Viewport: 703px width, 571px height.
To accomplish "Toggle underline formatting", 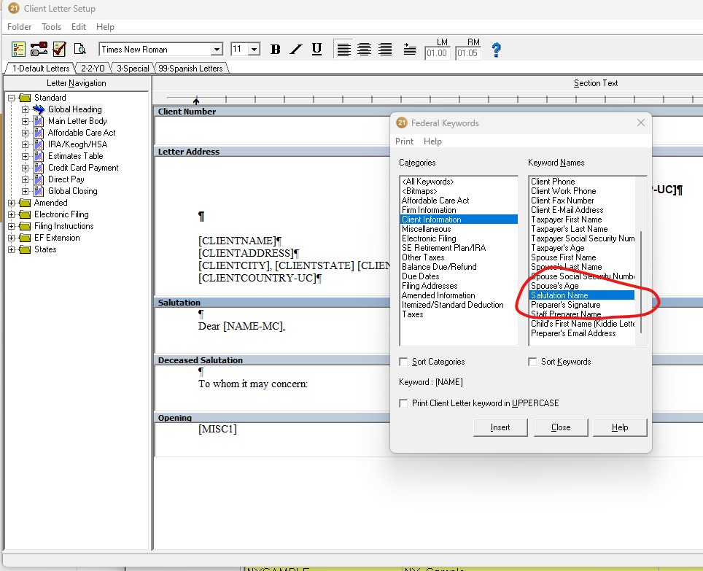I will (316, 49).
